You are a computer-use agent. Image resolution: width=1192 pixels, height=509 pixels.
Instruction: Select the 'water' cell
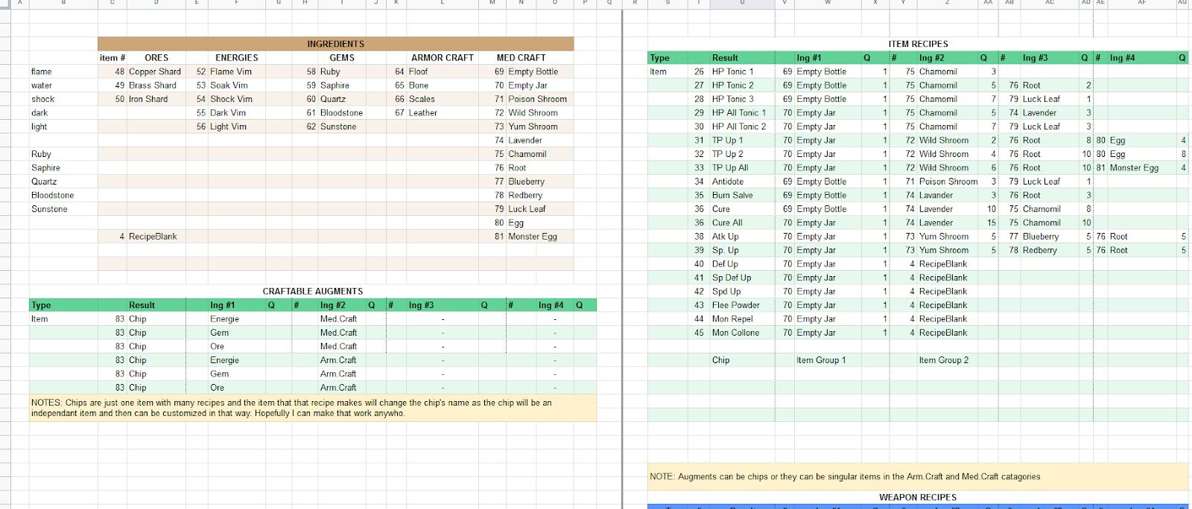pyautogui.click(x=63, y=86)
